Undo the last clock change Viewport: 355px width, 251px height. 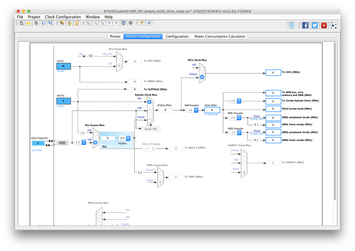(109, 23)
